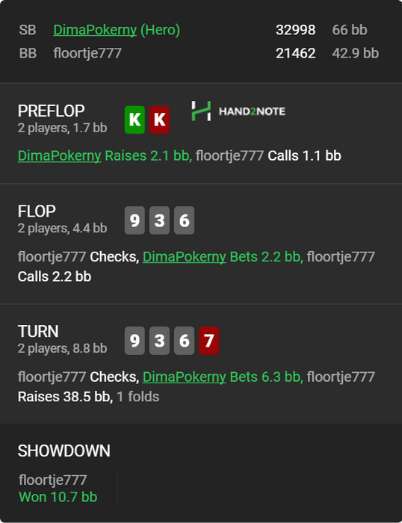Click the TURN section heading
This screenshot has height=523, width=402.
click(38, 332)
